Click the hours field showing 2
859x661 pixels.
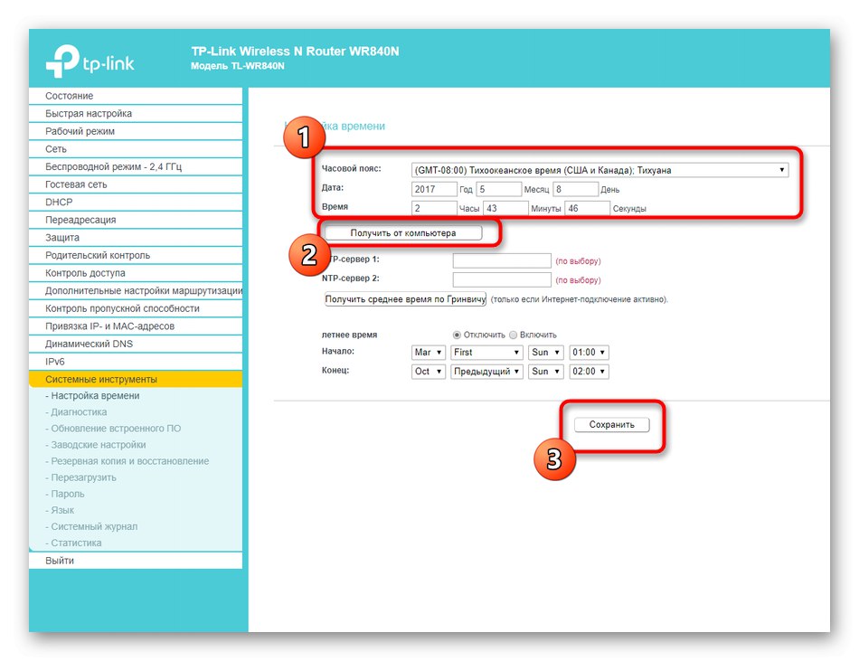434,209
